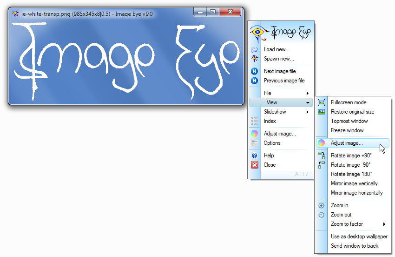395x257 pixels.
Task: Select Previous image file entry
Action: point(284,81)
